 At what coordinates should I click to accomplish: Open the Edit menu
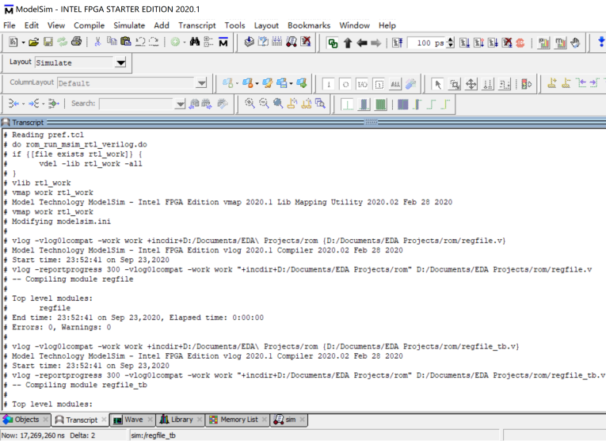[32, 25]
